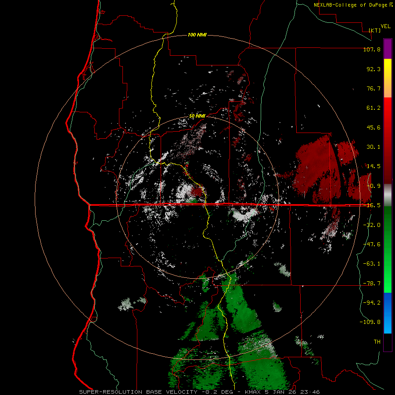Select the 107.8 legend value

click(x=372, y=49)
